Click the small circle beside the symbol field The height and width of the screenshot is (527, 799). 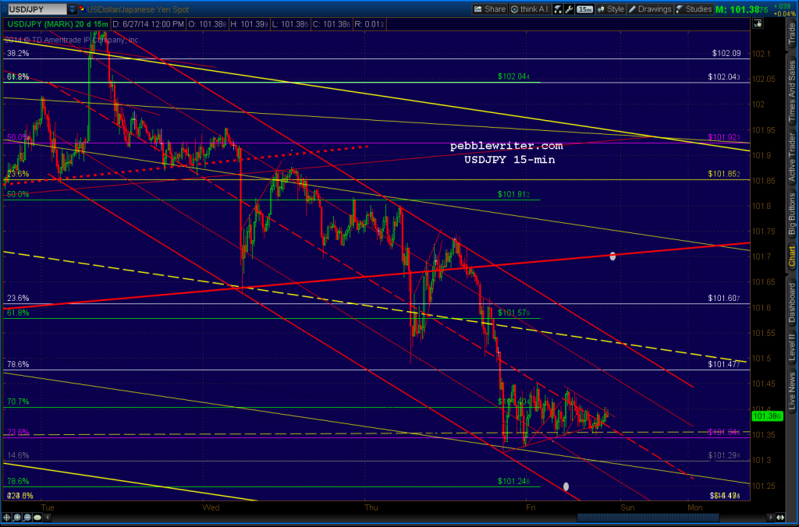(5, 8)
